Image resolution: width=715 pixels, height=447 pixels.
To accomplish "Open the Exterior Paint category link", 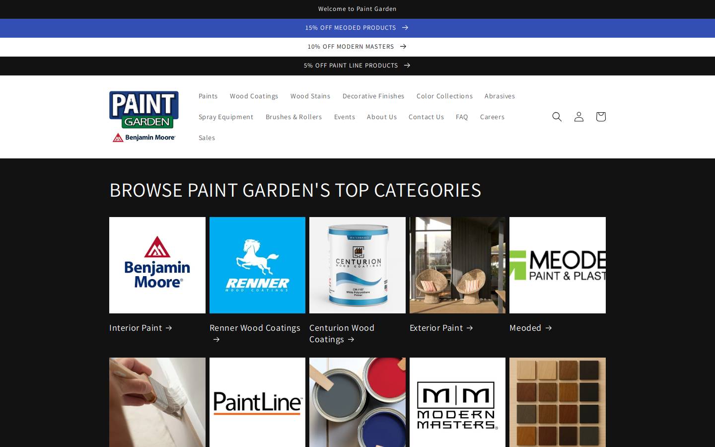I will [441, 328].
